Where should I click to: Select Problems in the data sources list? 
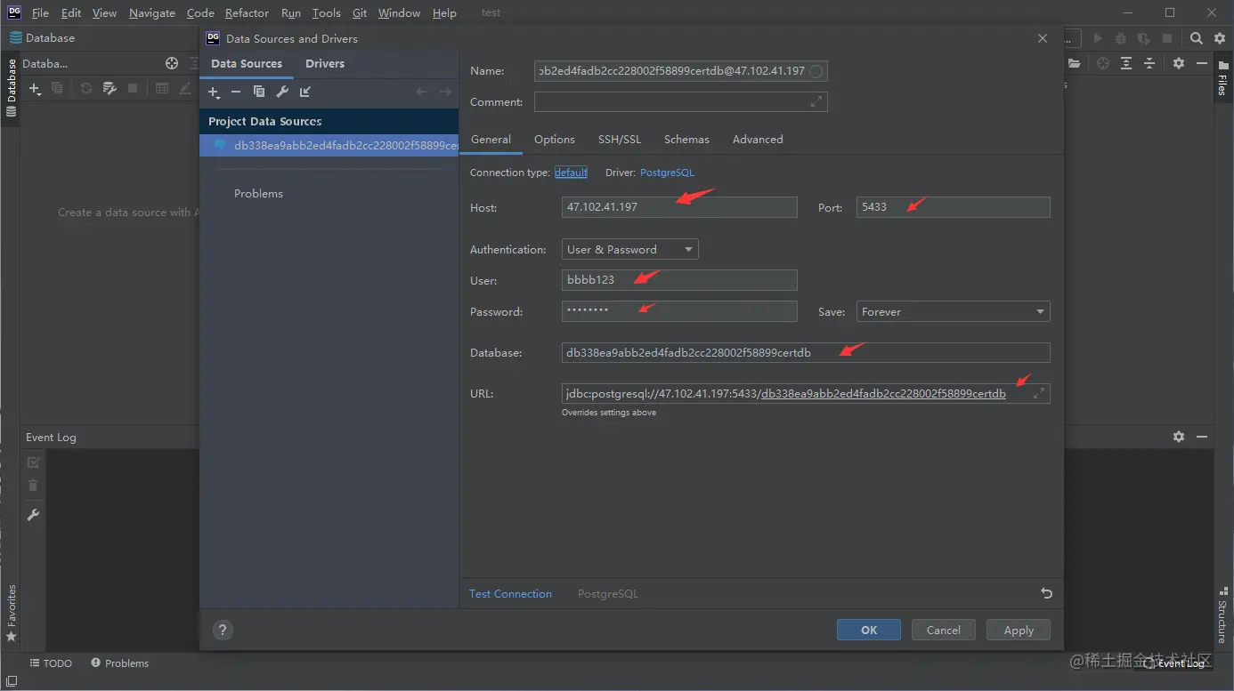click(258, 194)
